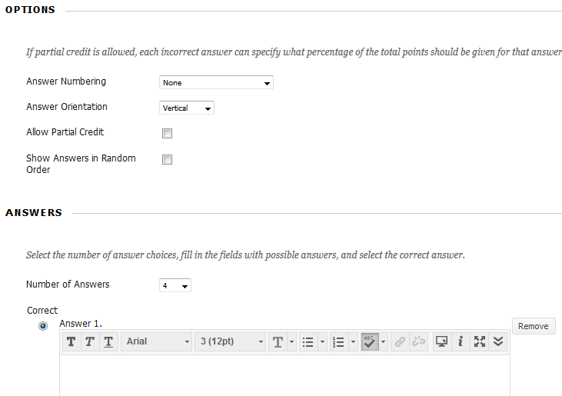Open the Answer Numbering dropdown

(x=216, y=82)
